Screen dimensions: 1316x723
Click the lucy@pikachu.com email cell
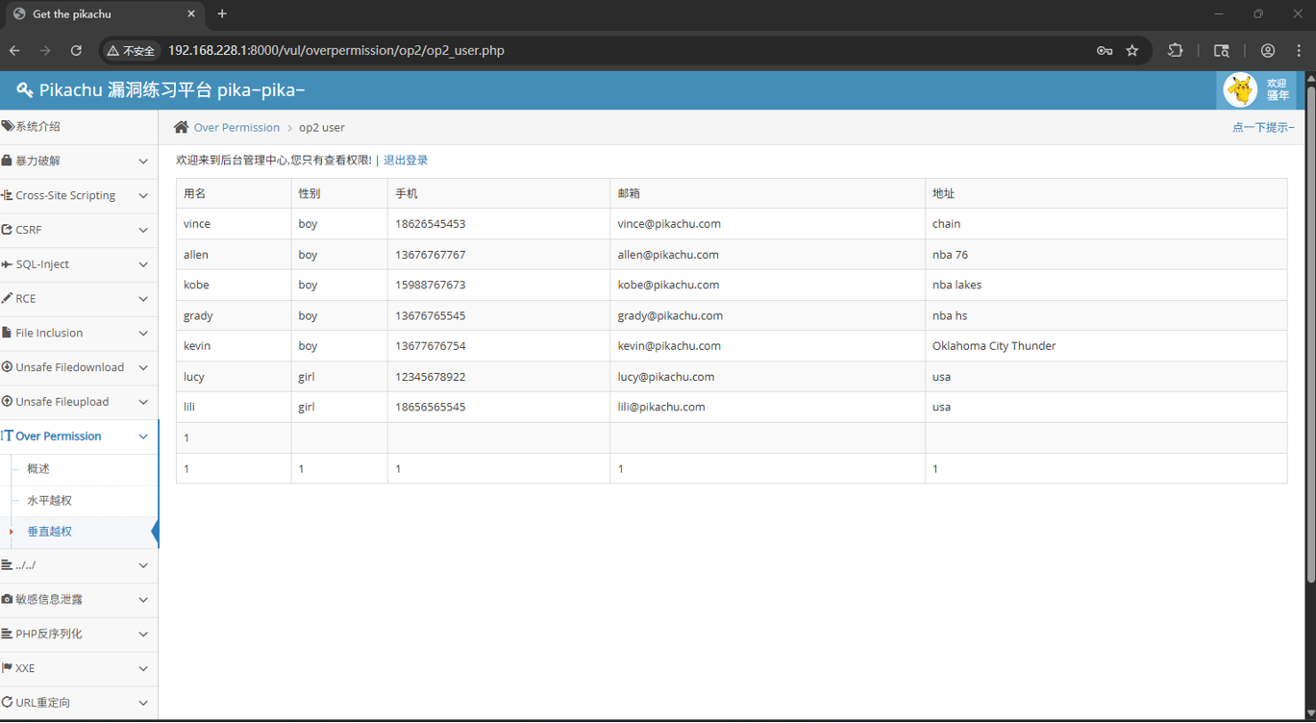pos(767,377)
